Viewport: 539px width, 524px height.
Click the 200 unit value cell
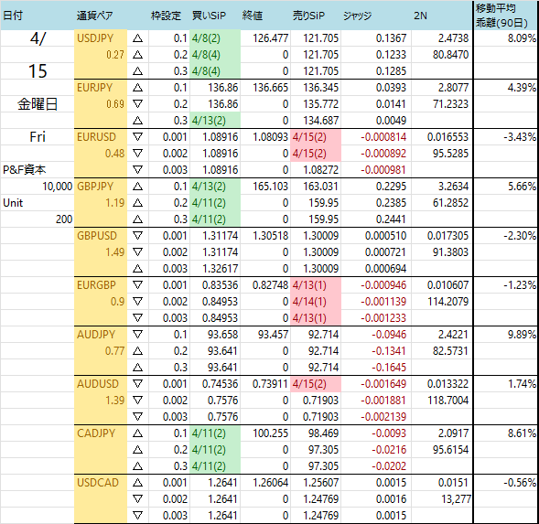pyautogui.click(x=37, y=219)
